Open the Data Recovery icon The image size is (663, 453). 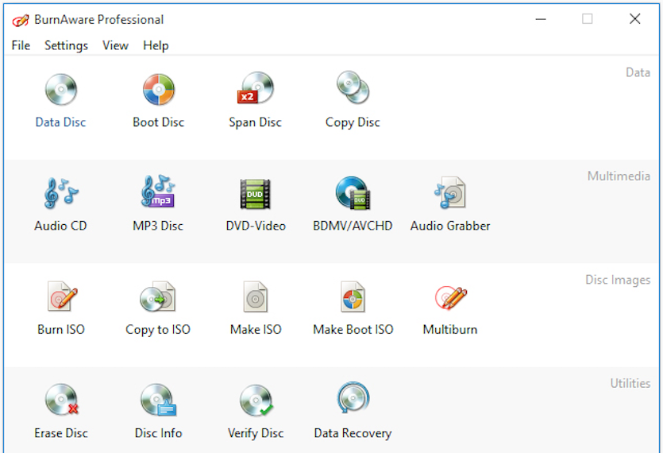point(353,398)
